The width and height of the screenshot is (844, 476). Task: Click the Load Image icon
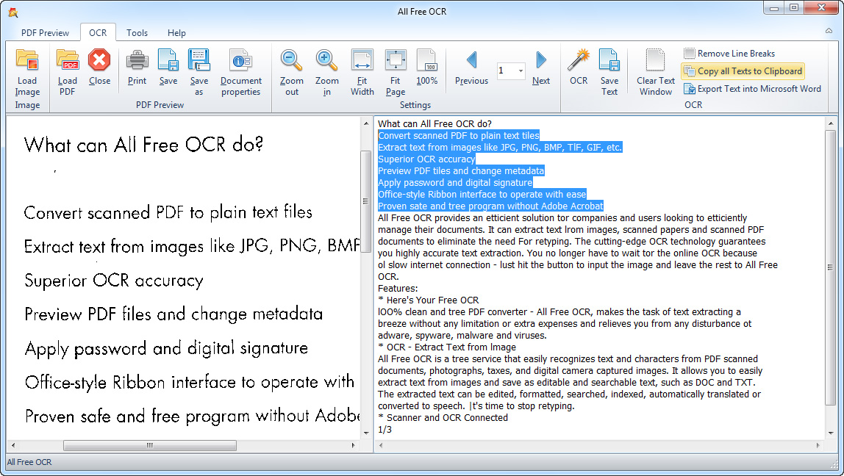[x=27, y=59]
